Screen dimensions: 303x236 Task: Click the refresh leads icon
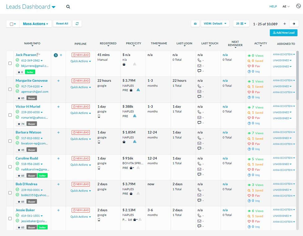point(77,24)
